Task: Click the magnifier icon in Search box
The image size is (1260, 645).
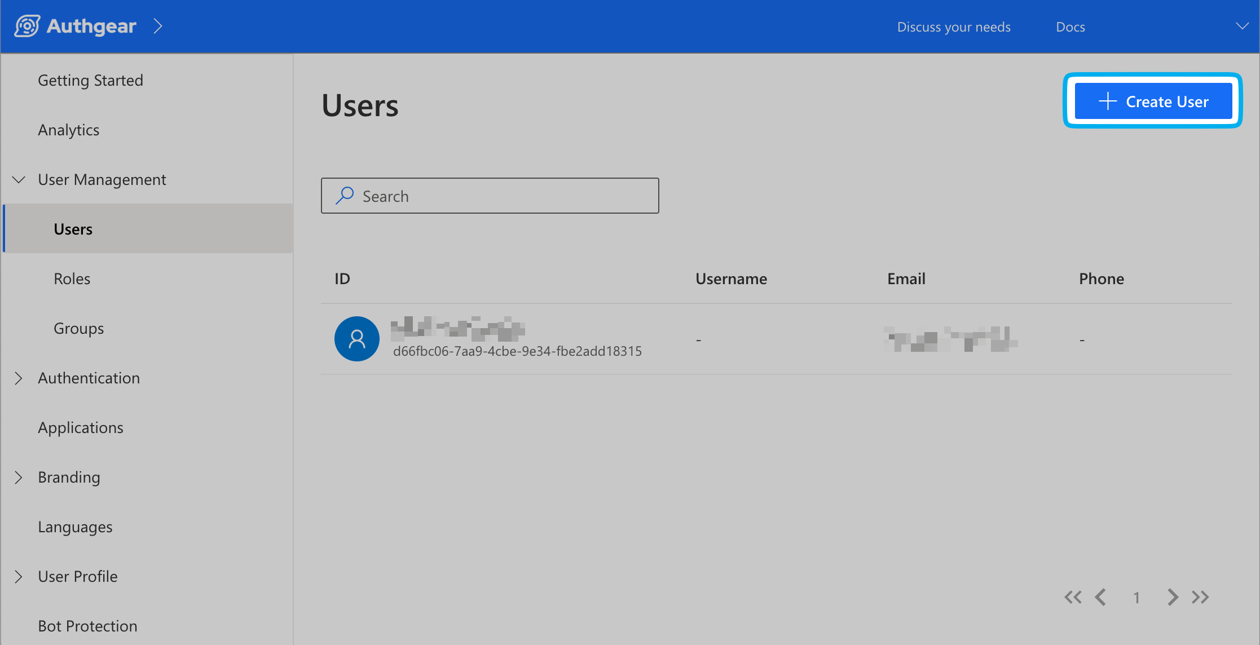Action: click(x=344, y=196)
